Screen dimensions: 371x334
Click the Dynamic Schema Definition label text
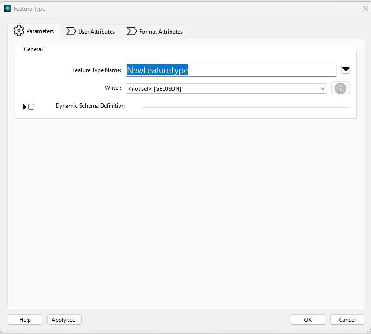point(90,106)
